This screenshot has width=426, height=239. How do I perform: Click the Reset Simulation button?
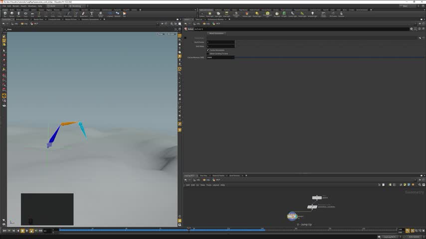coord(216,33)
